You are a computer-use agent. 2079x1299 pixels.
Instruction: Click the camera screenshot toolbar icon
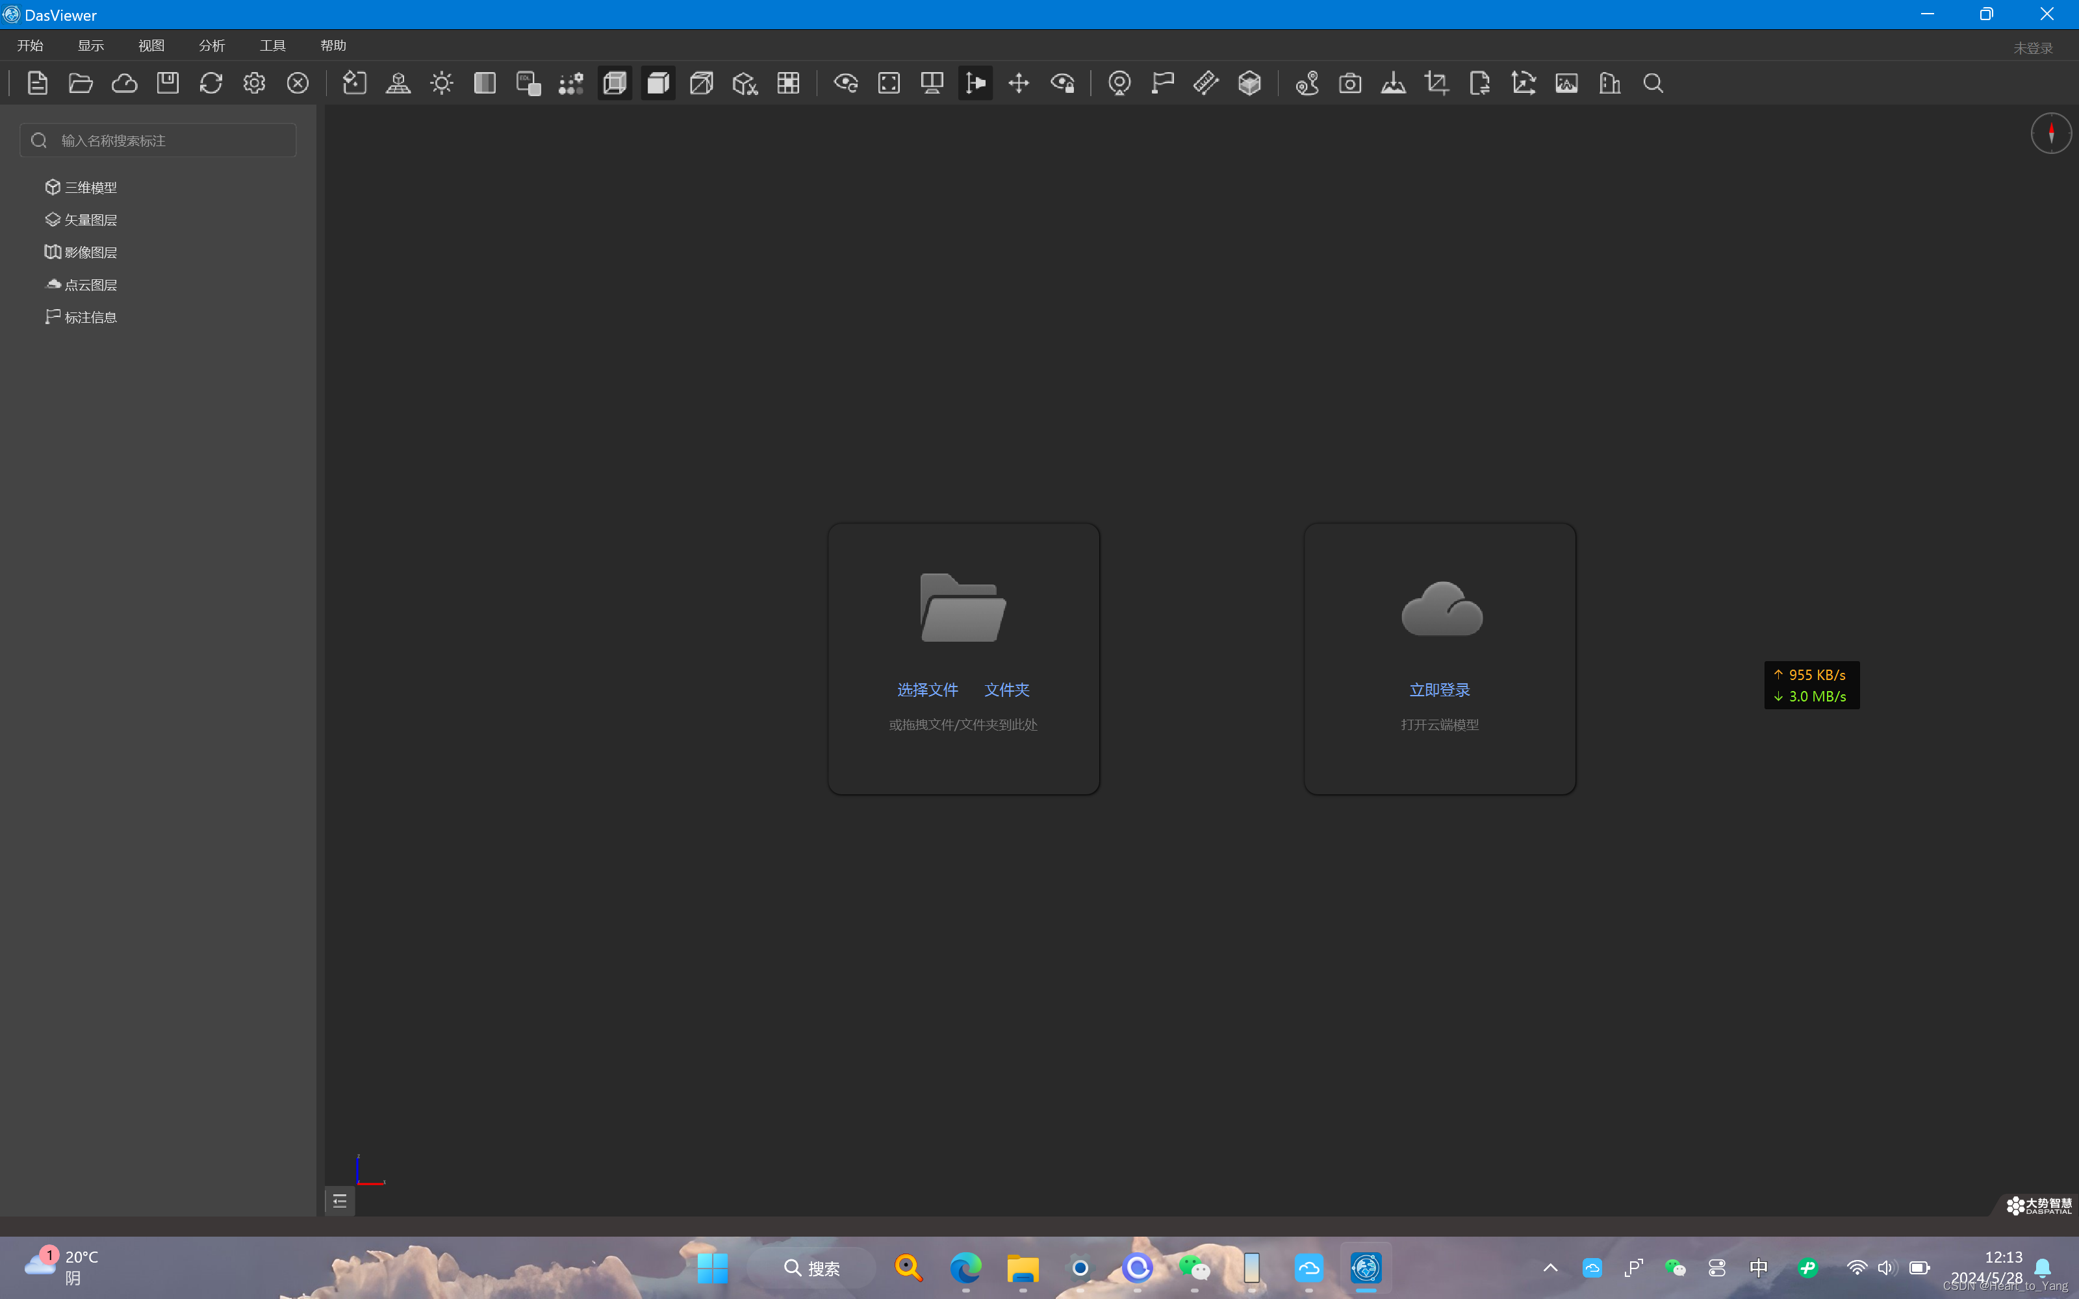[1349, 83]
